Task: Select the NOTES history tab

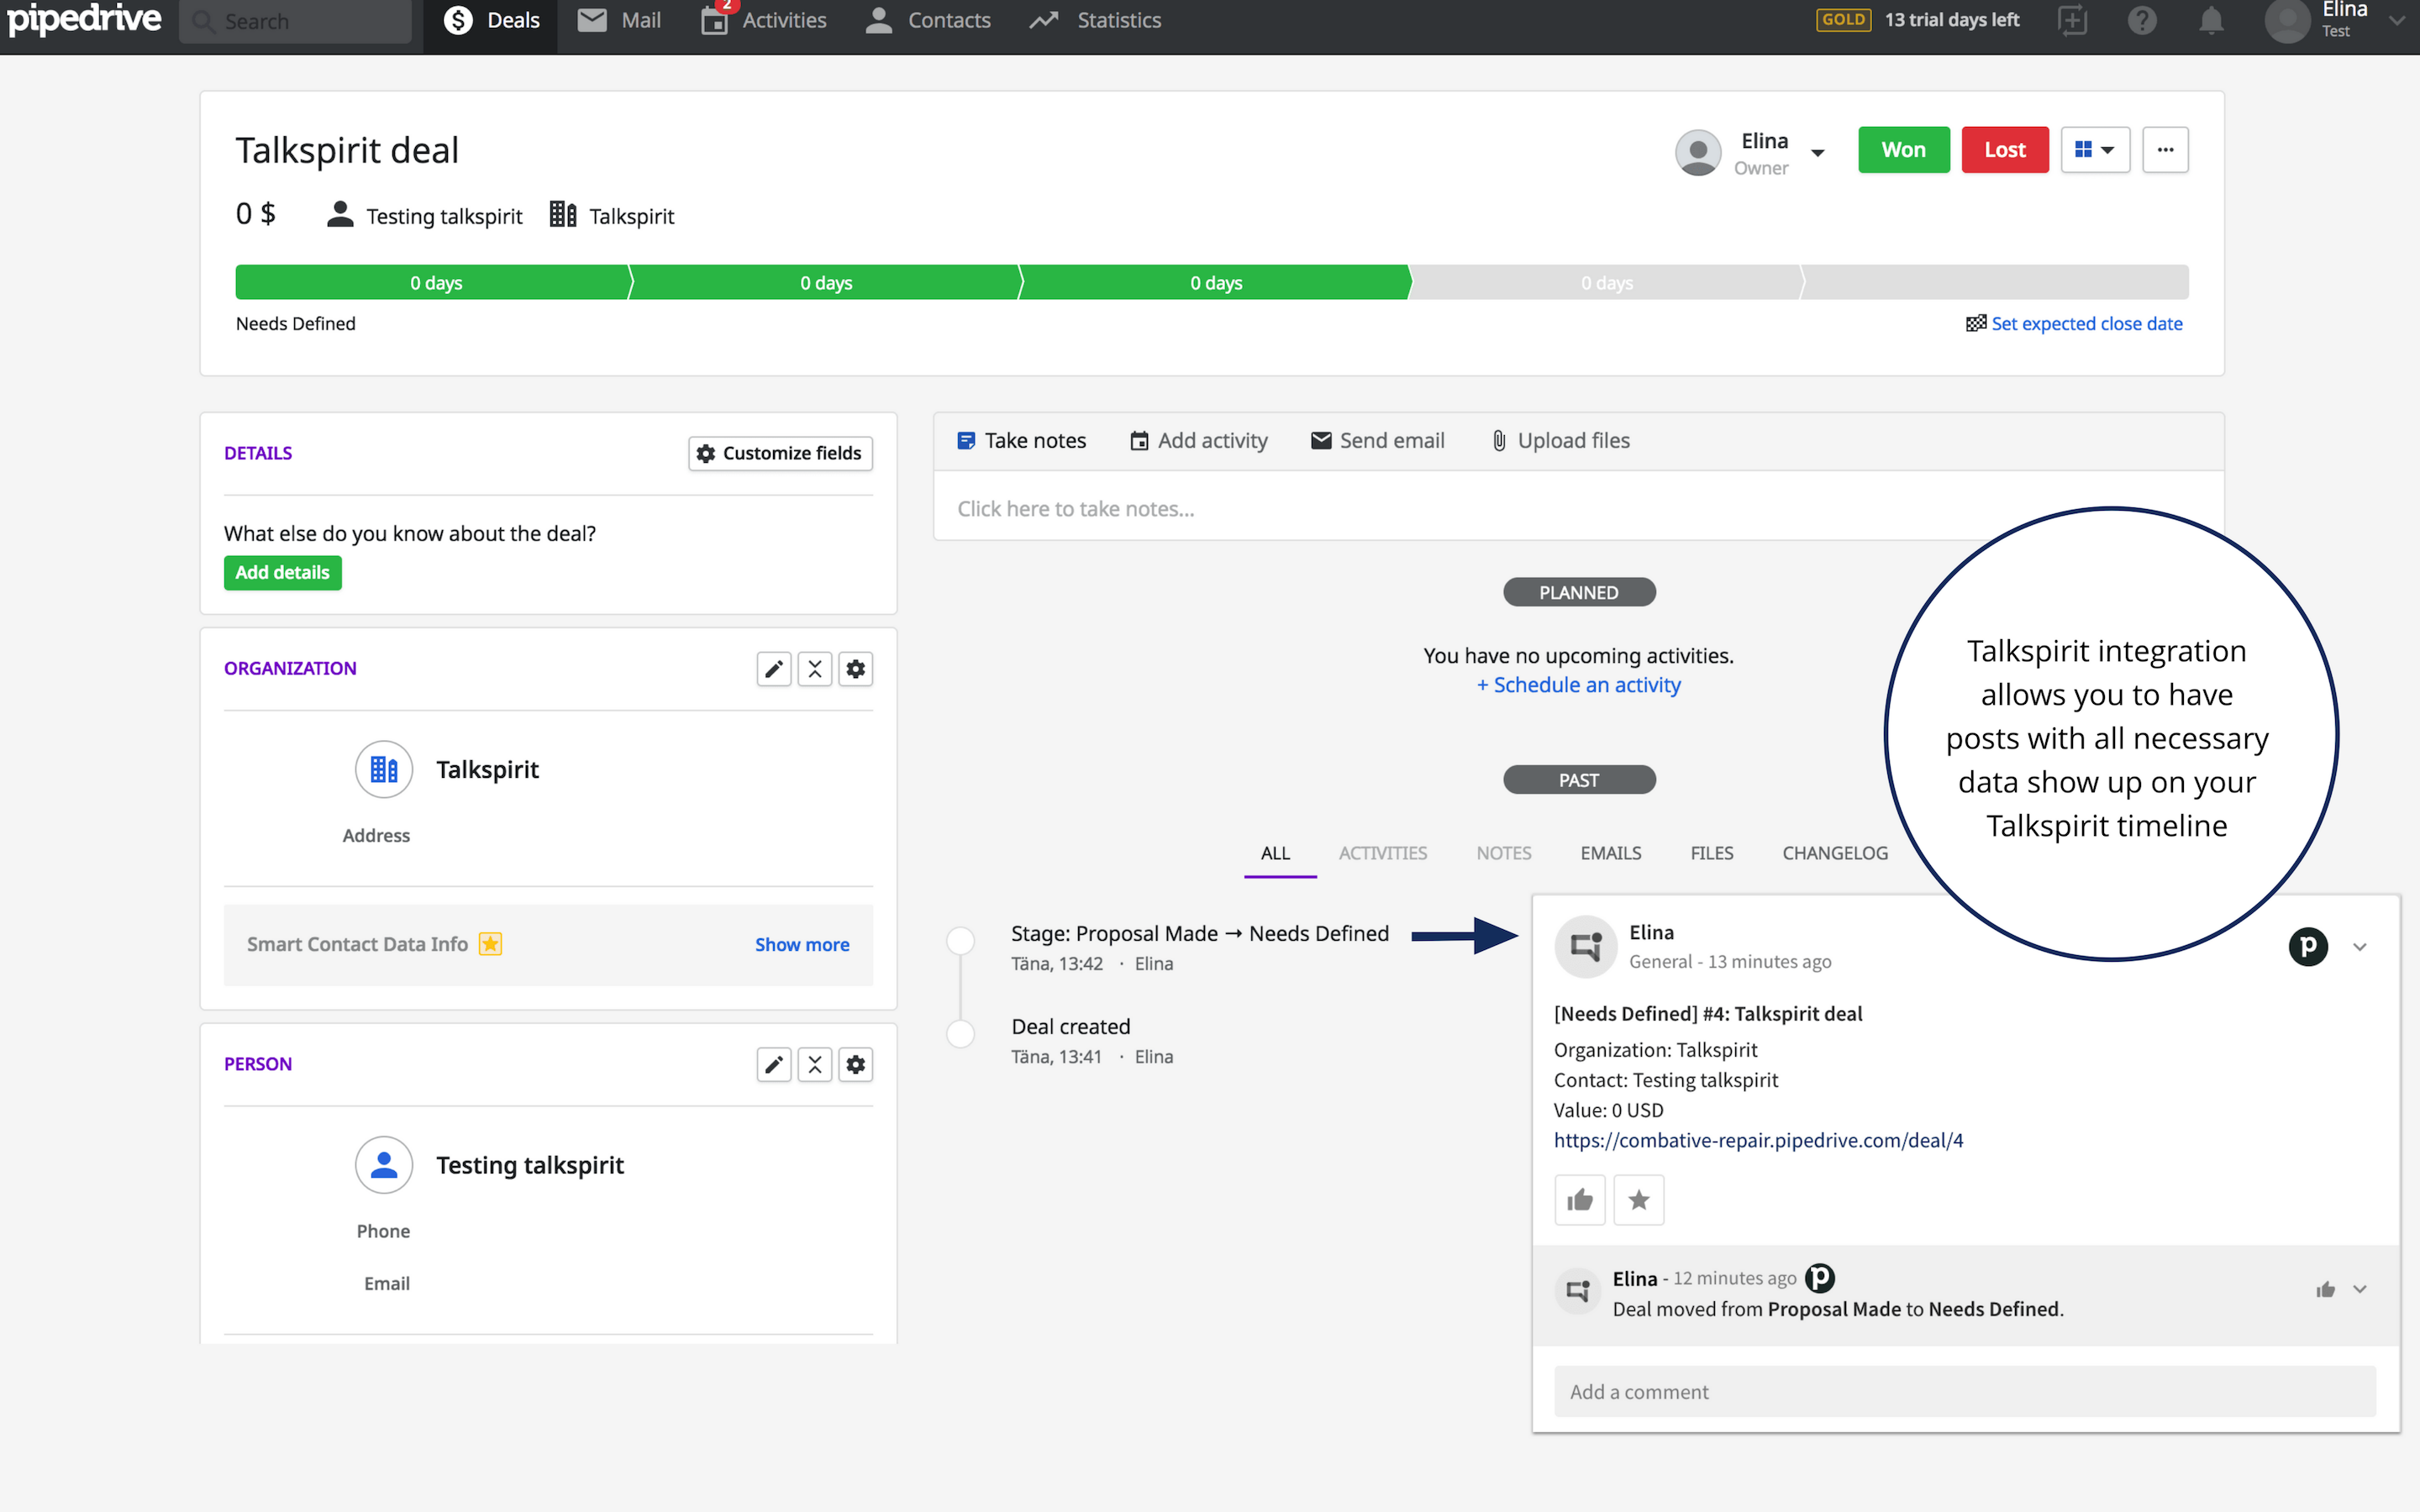Action: (1504, 854)
